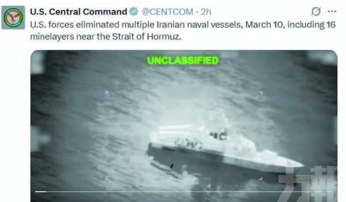Click the Grok explain icon
This screenshot has height=202, width=346.
pos(316,11)
